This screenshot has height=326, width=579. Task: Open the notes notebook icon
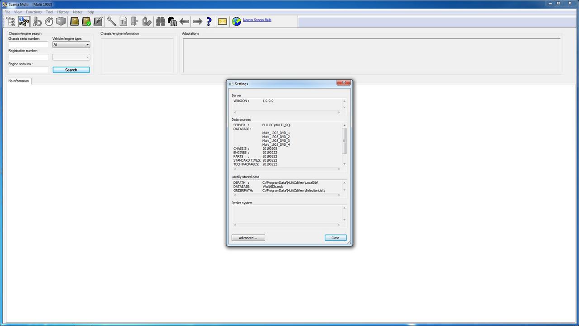[74, 21]
